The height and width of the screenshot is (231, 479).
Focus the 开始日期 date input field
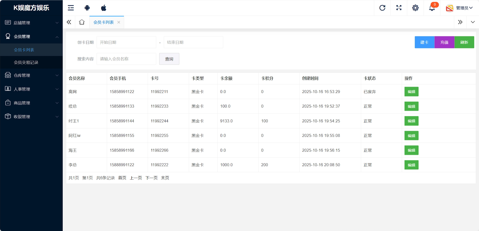point(126,42)
